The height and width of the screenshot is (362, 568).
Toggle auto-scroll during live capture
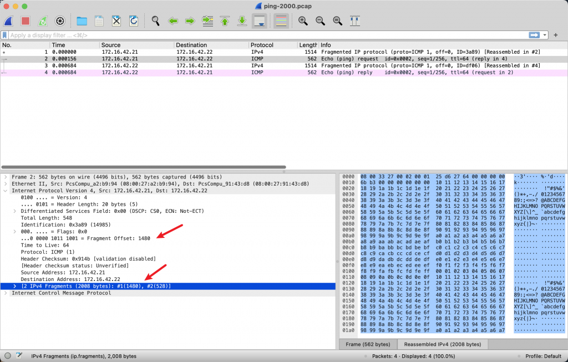(259, 21)
